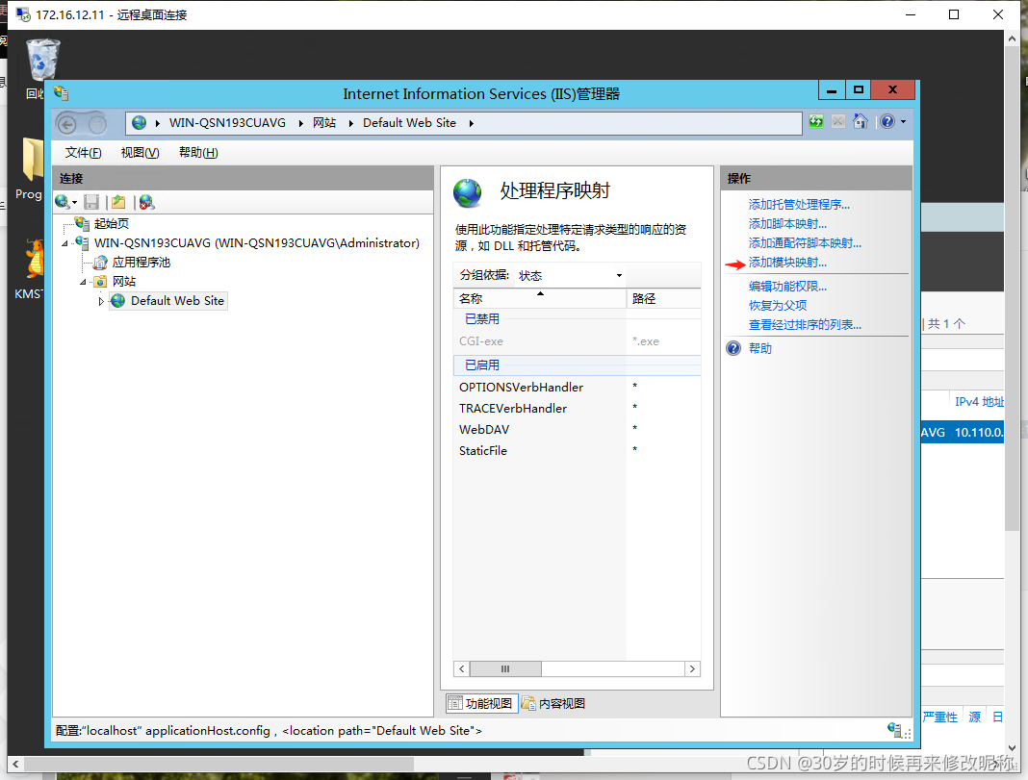The image size is (1028, 780).
Task: Click the remote desktop window's scroll-down arrow
Action: pos(1013,747)
